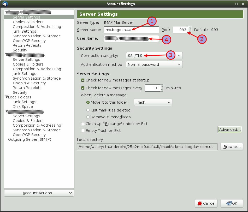The height and width of the screenshot is (212, 248).
Task: Click the Local directory path field
Action: tap(147, 147)
